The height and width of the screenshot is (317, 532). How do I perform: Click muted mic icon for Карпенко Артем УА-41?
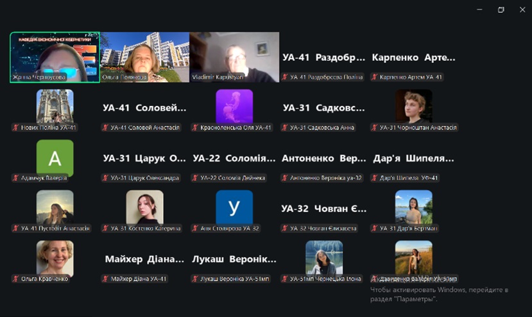pyautogui.click(x=375, y=77)
